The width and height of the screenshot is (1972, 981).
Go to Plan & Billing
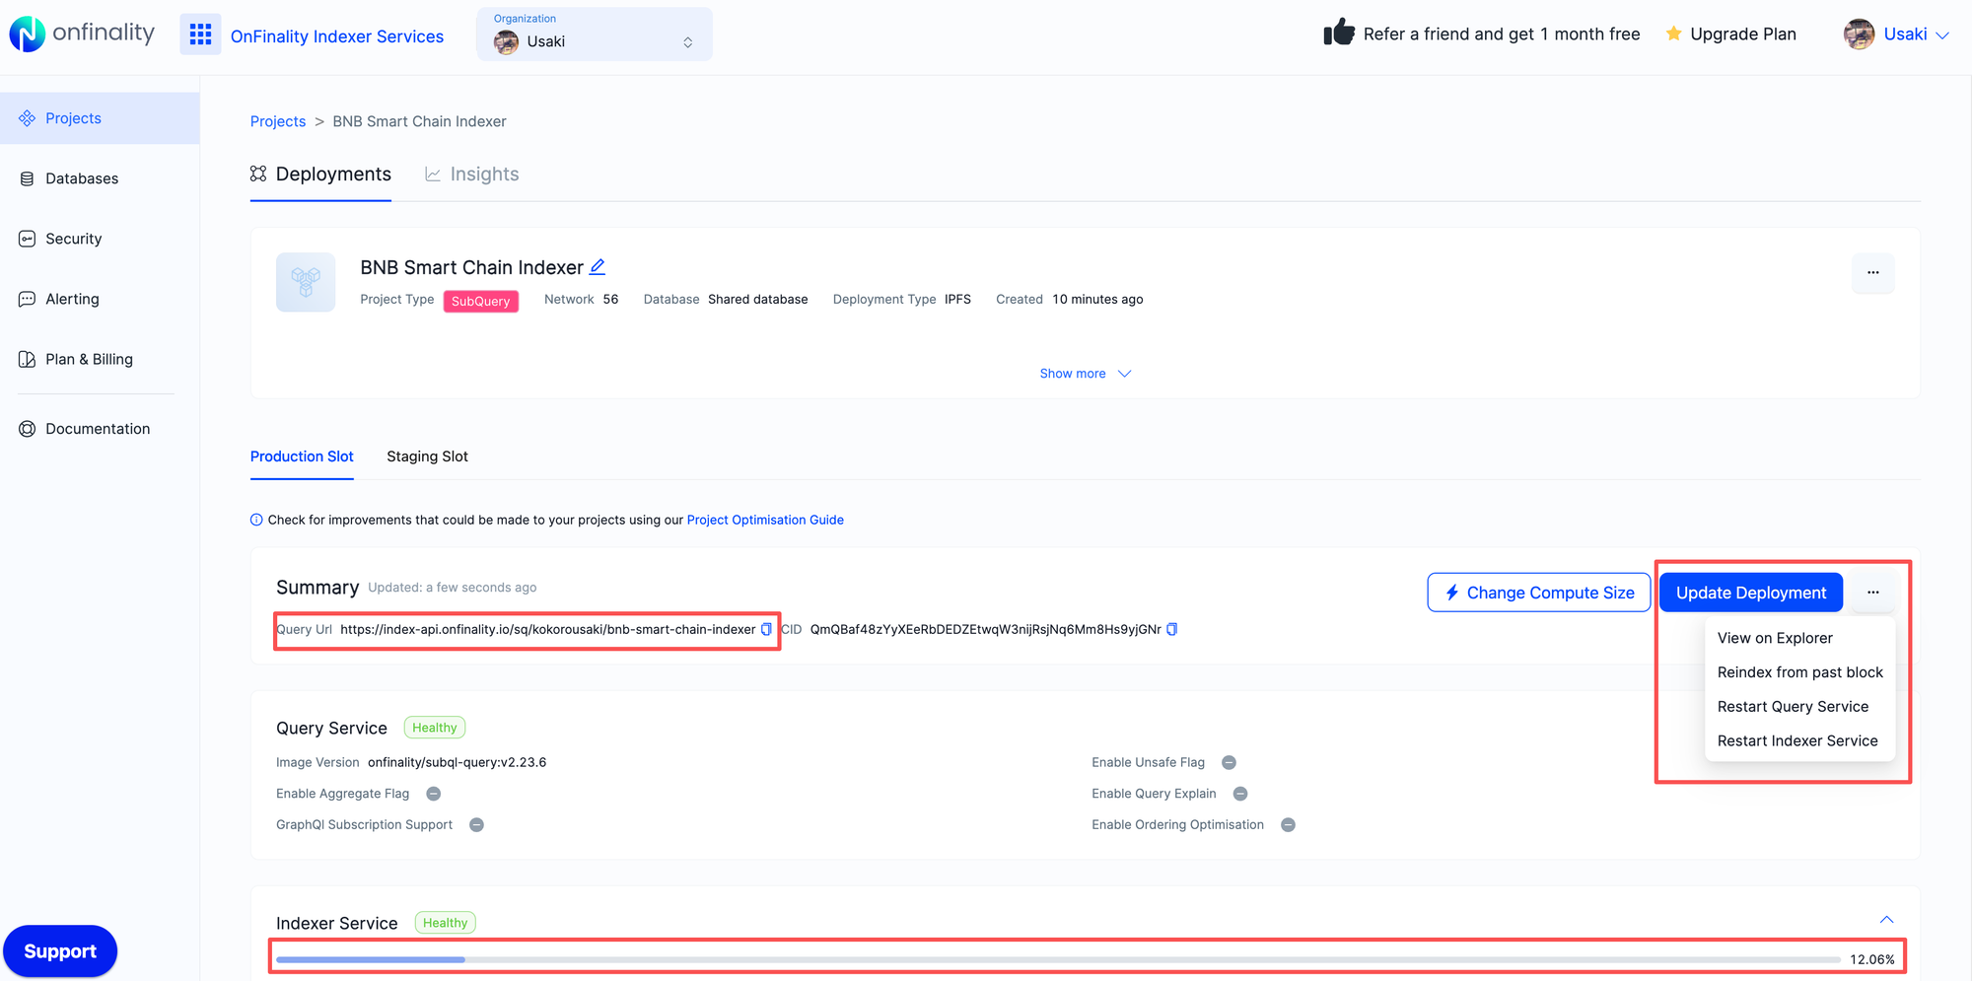point(89,359)
